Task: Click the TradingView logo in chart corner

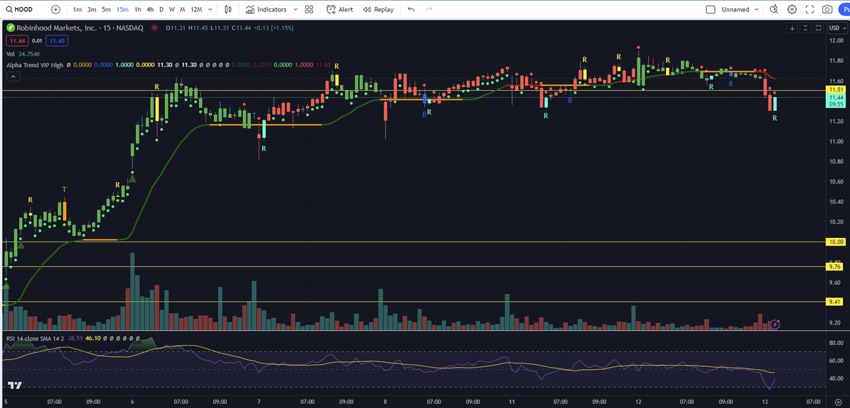Action: tap(14, 387)
